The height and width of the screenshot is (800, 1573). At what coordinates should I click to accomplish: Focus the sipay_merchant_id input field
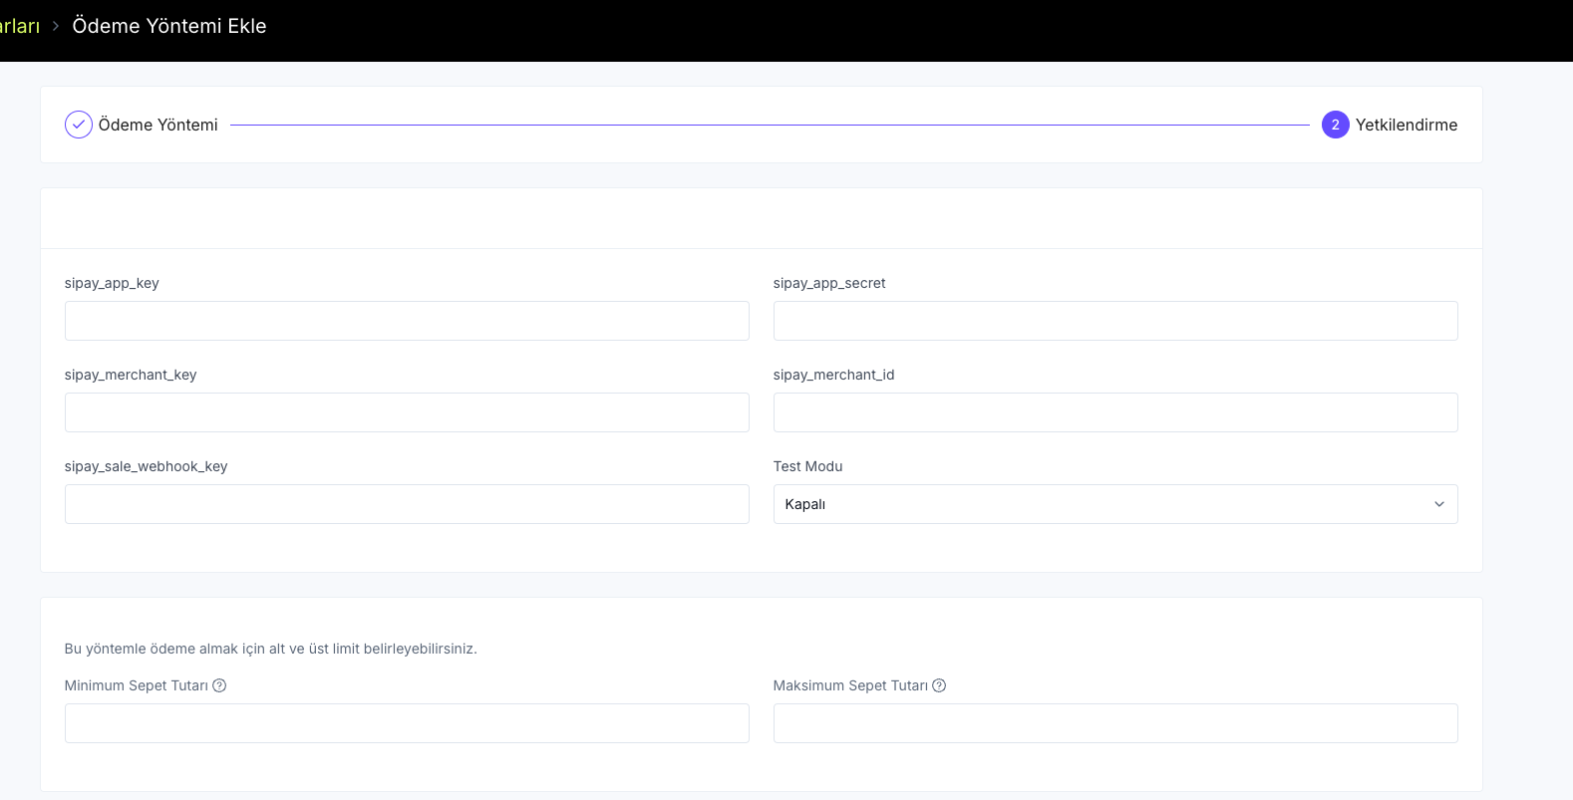point(1115,412)
